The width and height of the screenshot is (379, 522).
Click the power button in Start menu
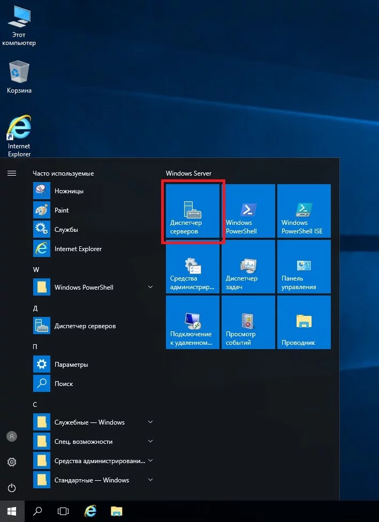(12, 488)
